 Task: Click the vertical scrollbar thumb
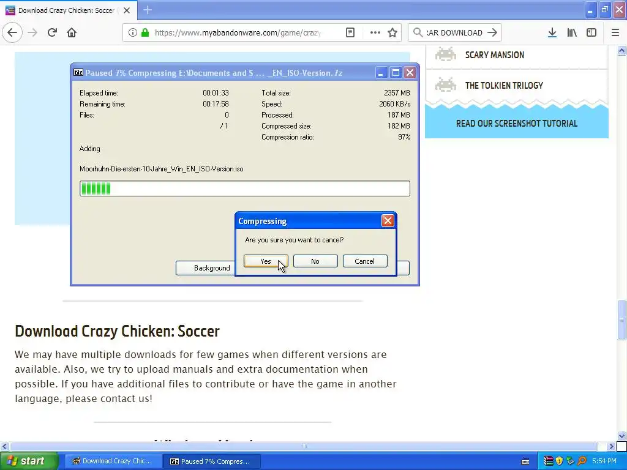(622, 319)
